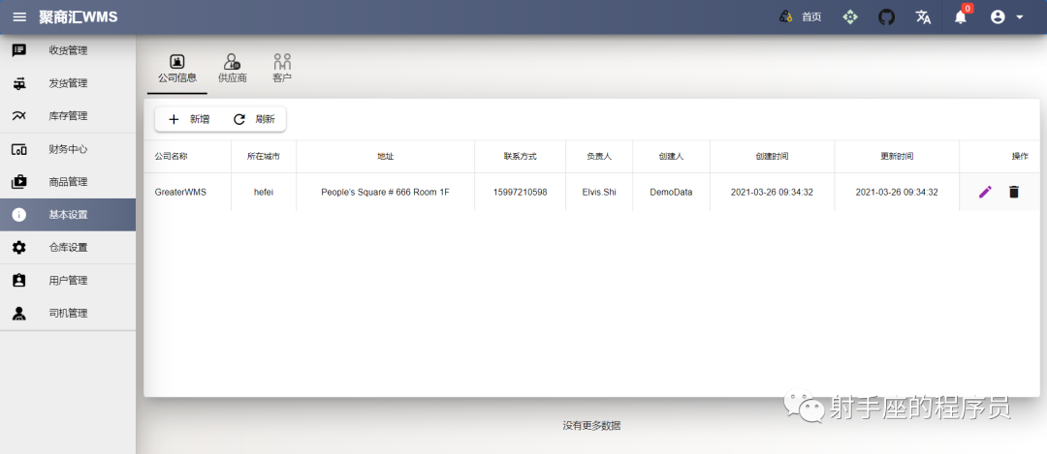1047x454 pixels.
Task: Click the 司机管理 person icon
Action: [x=19, y=314]
